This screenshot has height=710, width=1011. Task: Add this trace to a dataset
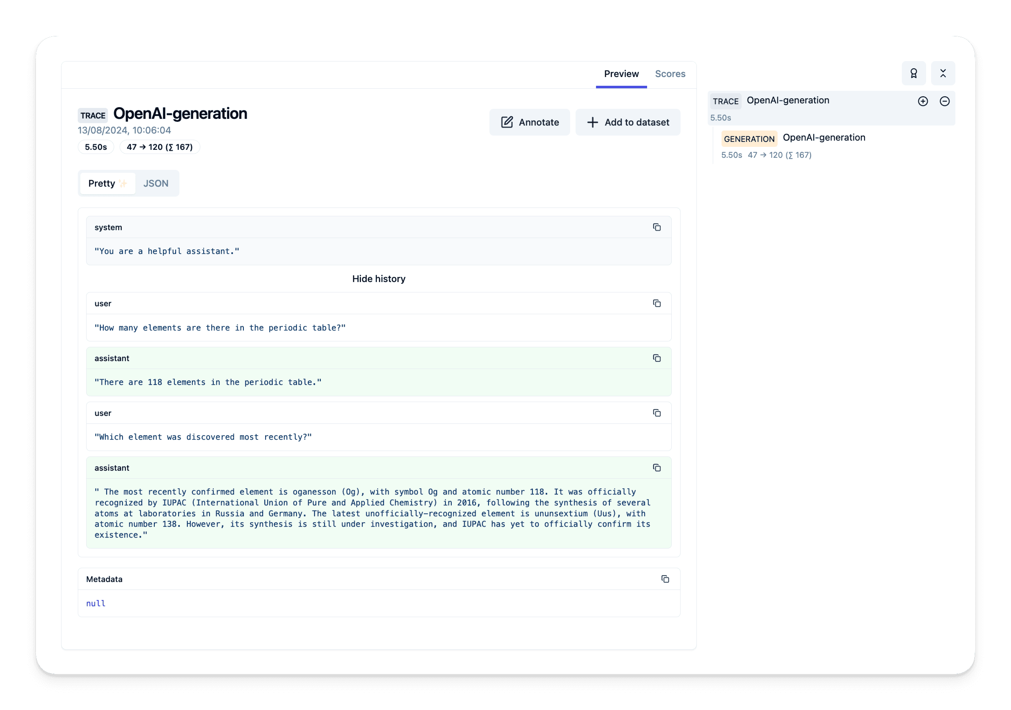click(x=628, y=122)
